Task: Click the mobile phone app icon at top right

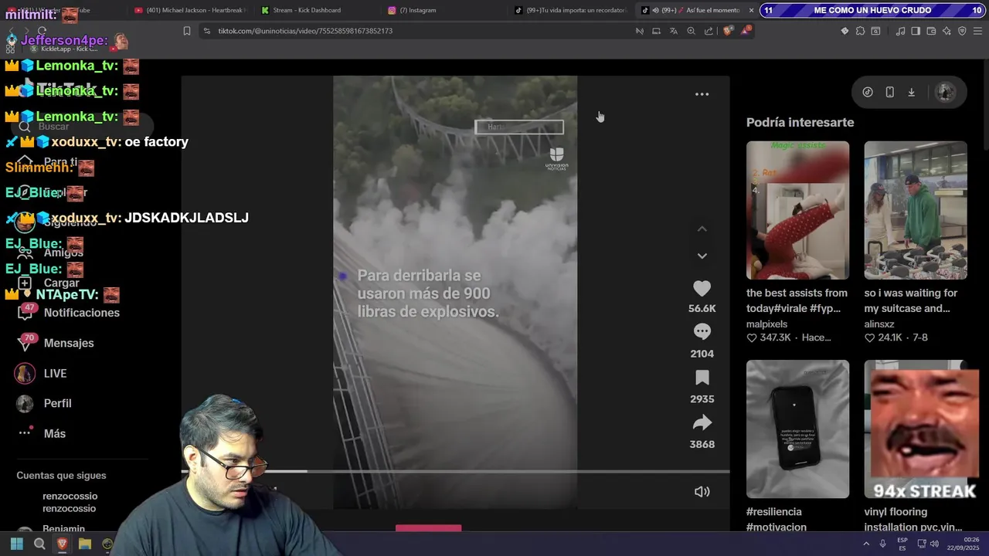Action: point(889,92)
